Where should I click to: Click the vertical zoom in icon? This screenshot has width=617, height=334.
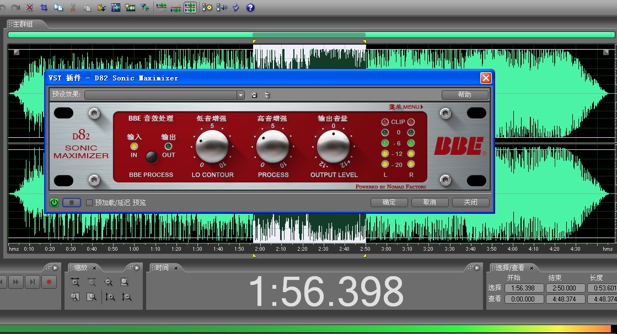click(110, 297)
